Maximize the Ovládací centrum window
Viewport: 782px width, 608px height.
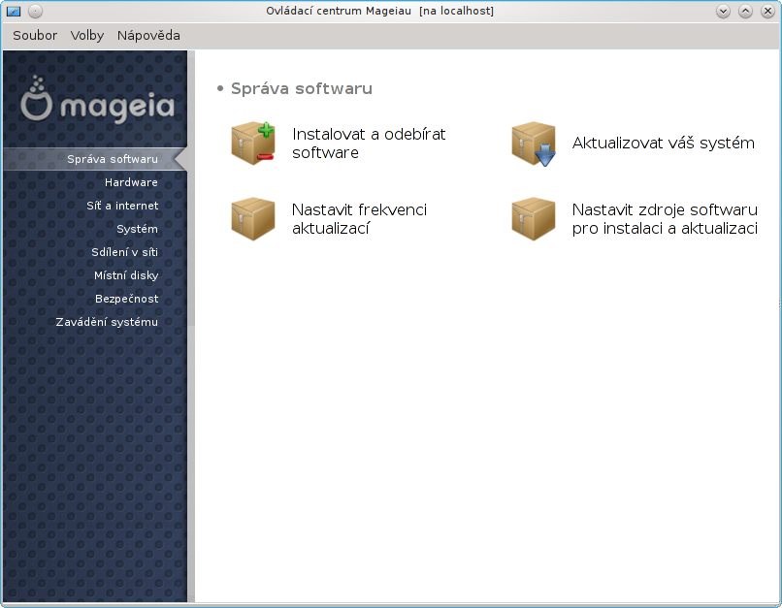(745, 11)
